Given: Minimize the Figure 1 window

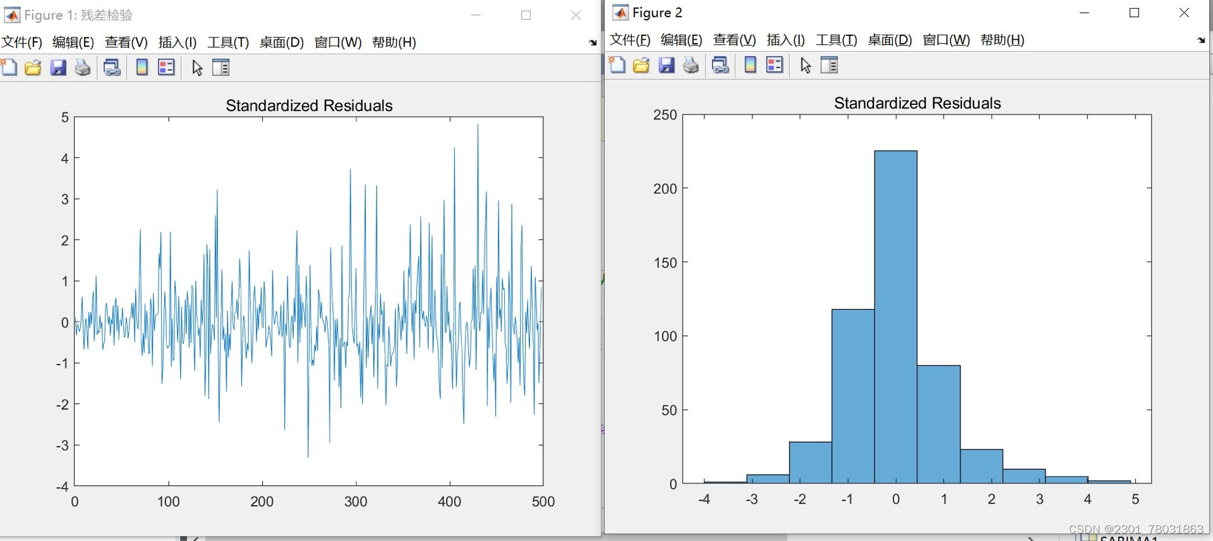Looking at the screenshot, I should [476, 15].
